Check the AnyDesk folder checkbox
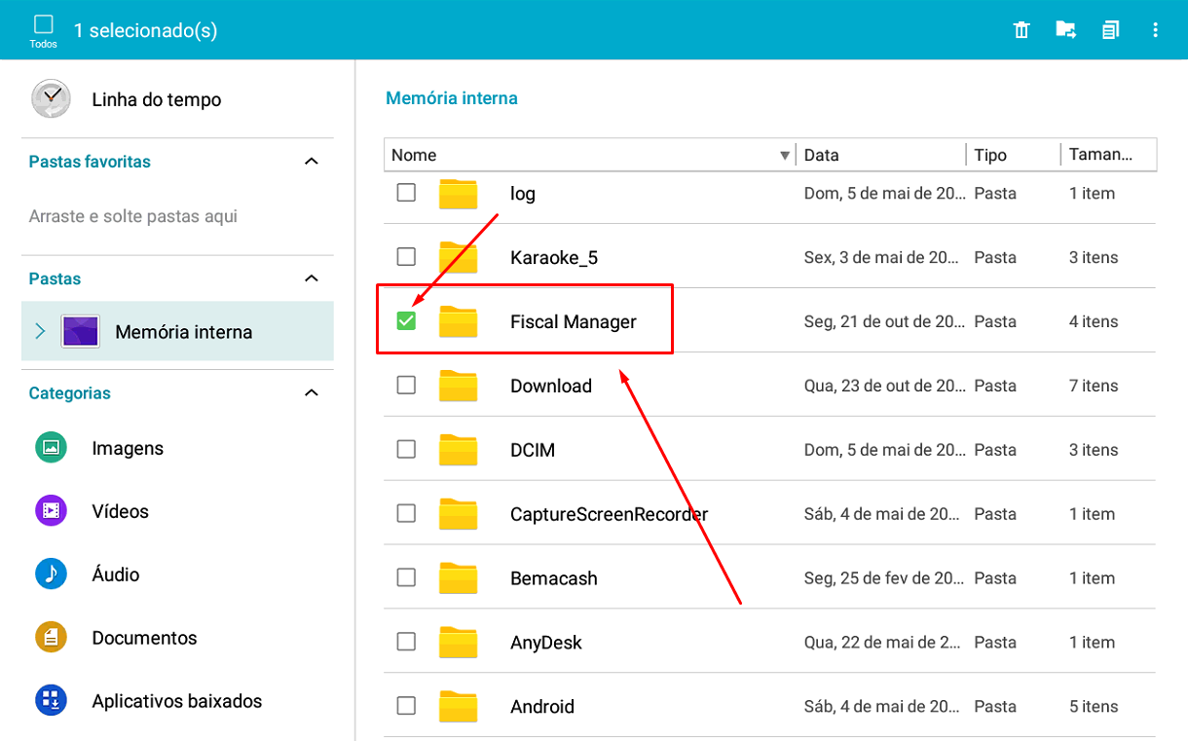Image resolution: width=1188 pixels, height=741 pixels. (x=406, y=642)
